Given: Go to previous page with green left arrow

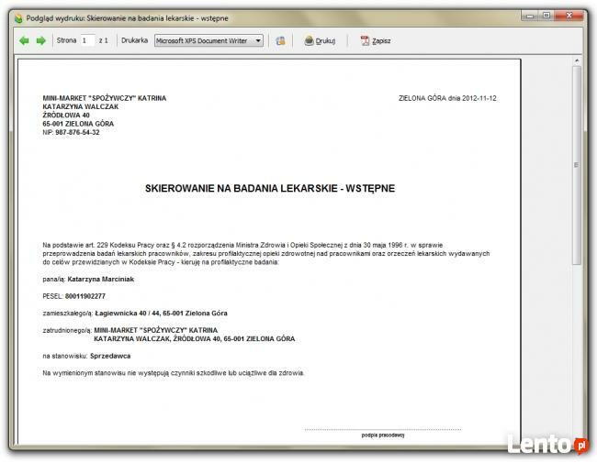Looking at the screenshot, I should pos(24,40).
